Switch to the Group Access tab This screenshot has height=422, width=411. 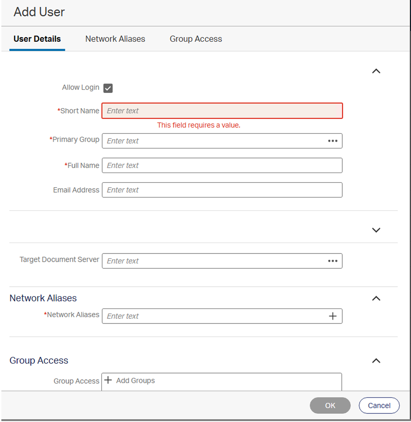[196, 39]
